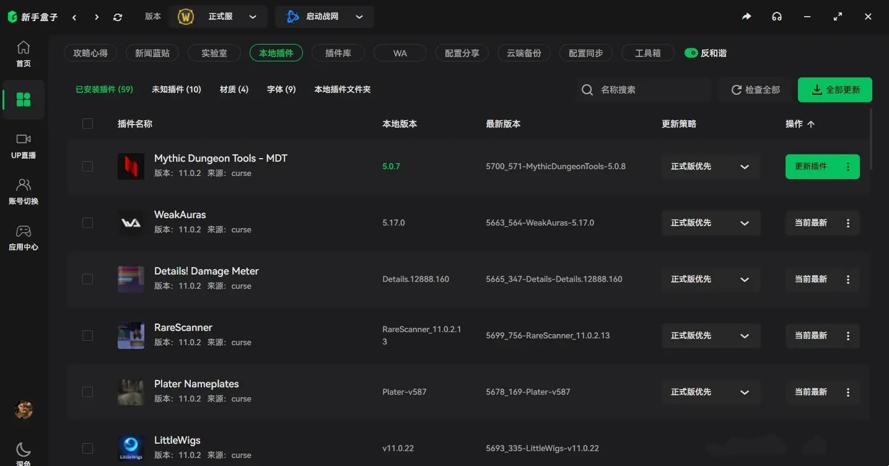This screenshot has width=889, height=466.
Task: Open update policy dropdown for Plater Nameplates
Action: coord(711,392)
